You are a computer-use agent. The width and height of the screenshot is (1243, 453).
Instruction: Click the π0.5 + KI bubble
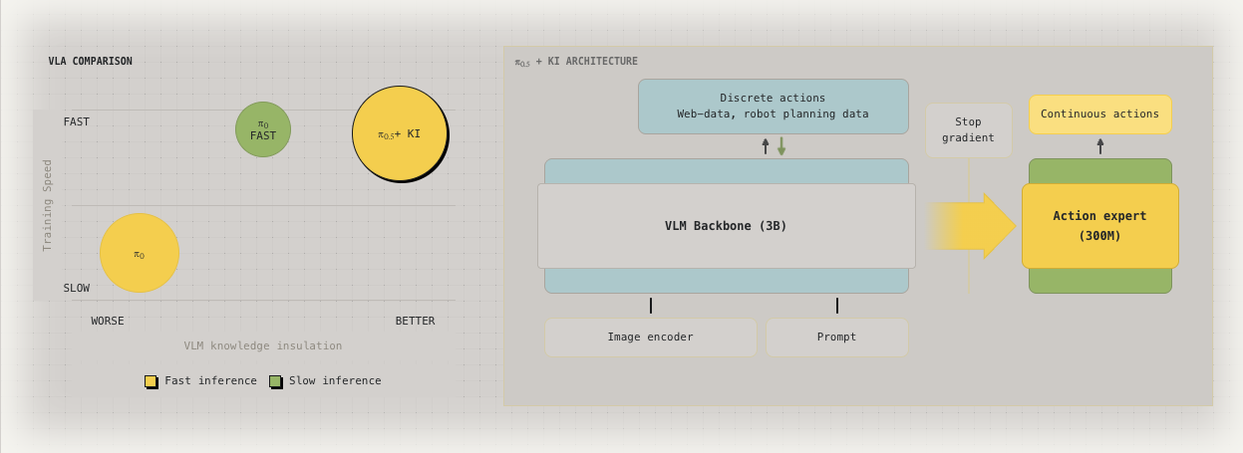400,133
